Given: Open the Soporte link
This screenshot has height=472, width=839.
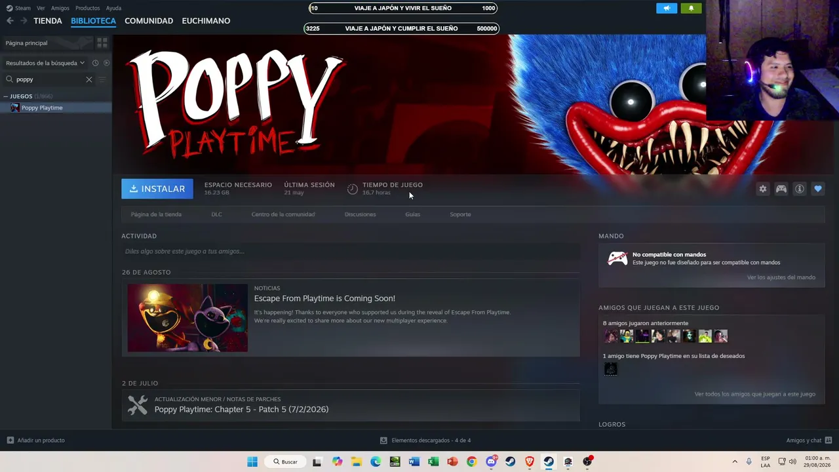Looking at the screenshot, I should pos(460,214).
